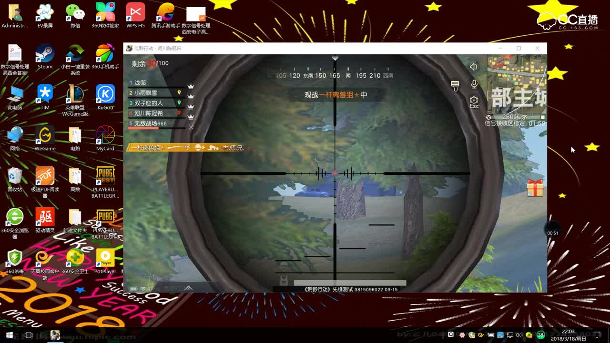Open 英雄联盟 WeGame版 shortcut
Image resolution: width=610 pixels, height=343 pixels.
click(75, 101)
